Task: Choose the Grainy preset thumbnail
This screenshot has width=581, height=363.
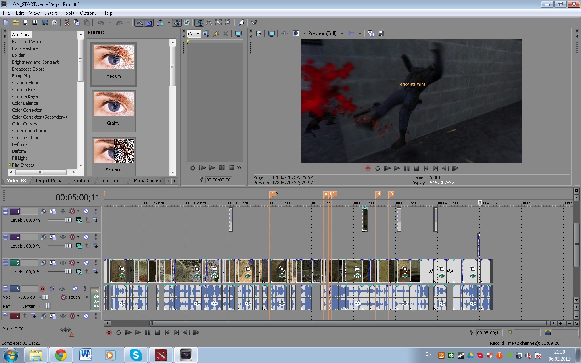Action: [x=113, y=111]
